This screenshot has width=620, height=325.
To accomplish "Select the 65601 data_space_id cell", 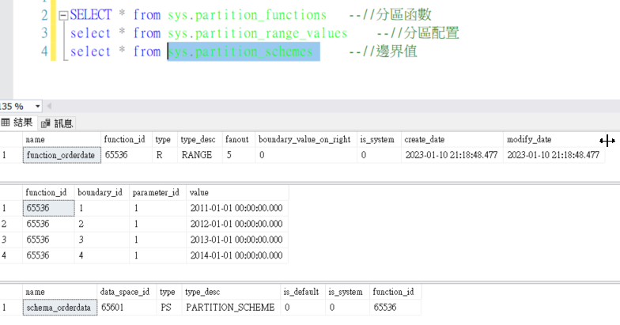I will 127,307.
